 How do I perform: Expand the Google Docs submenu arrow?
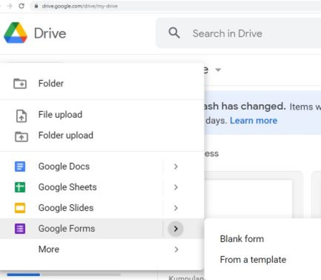[176, 167]
